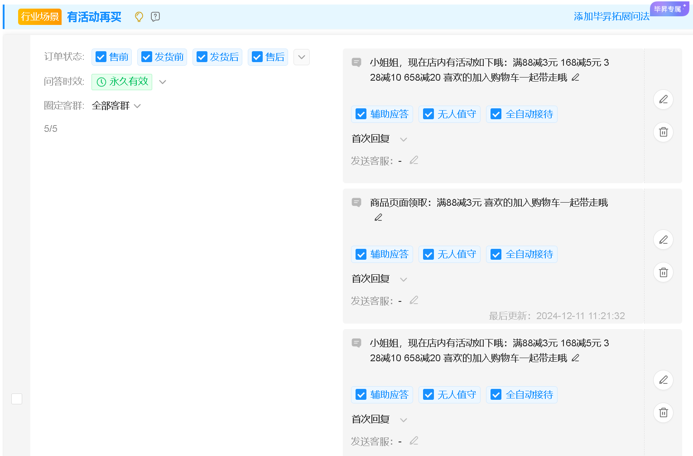Tick the row selection checkbox at left edge
Viewport: 693px width, 456px height.
point(17,399)
